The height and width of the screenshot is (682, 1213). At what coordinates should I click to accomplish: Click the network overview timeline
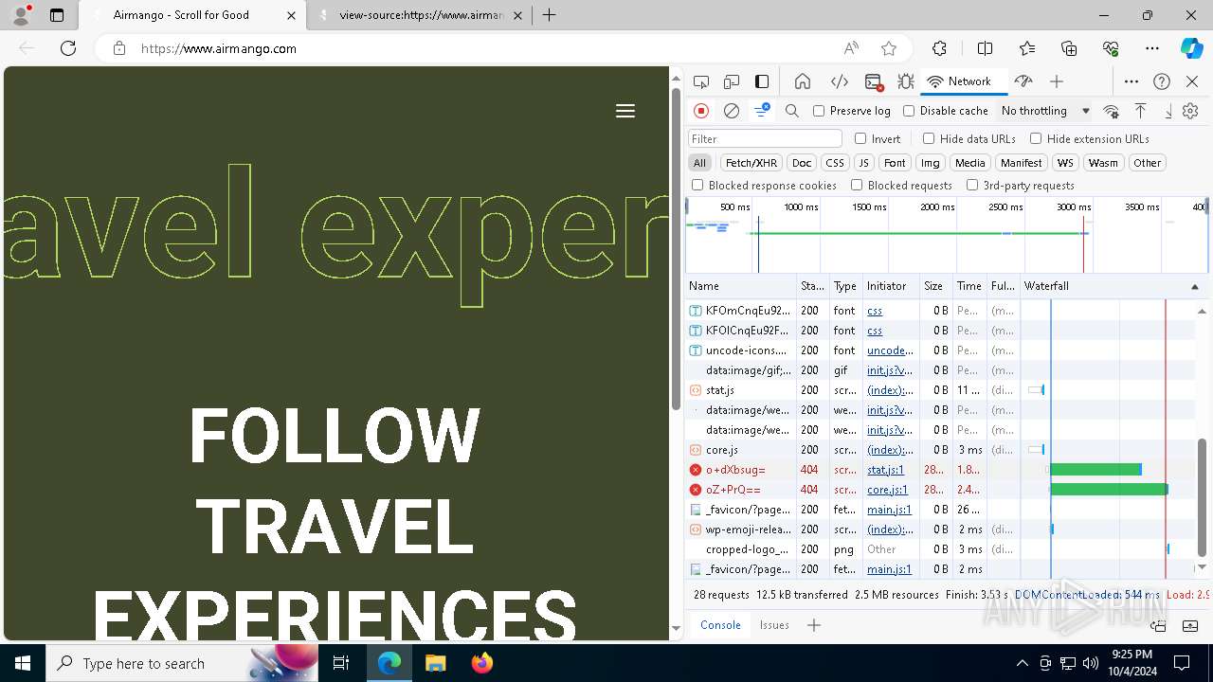(946, 235)
